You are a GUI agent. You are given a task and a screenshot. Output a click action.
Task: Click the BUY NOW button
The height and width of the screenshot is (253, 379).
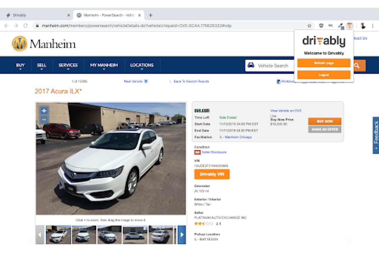325,121
